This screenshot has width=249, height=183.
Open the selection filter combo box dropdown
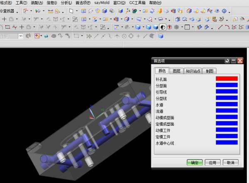[x=20, y=36]
